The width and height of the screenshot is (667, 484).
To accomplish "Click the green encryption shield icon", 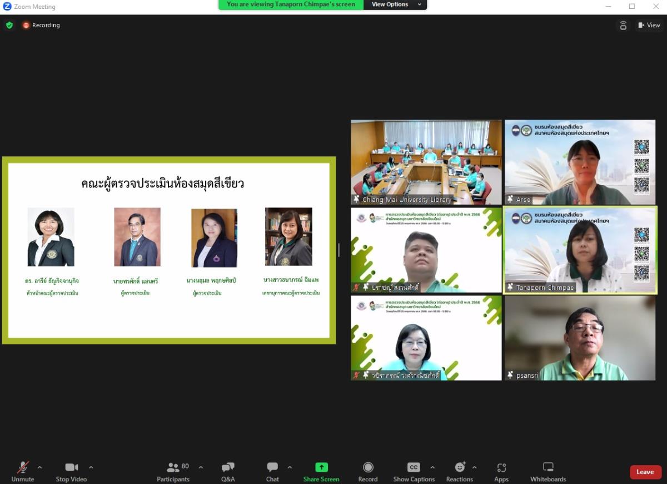I will 9,25.
